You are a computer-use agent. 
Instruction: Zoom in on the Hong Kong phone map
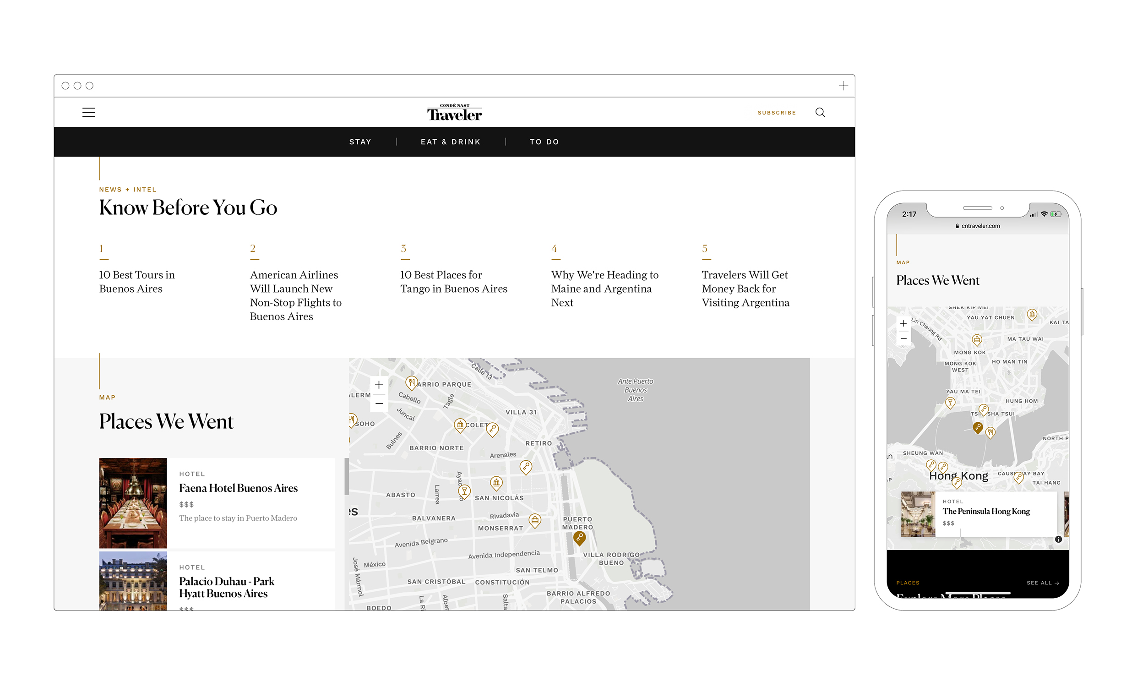[x=903, y=323]
